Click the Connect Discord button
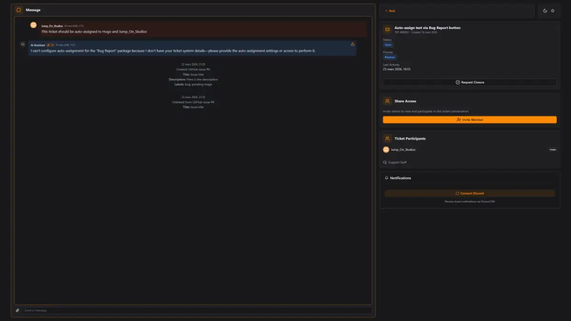 pyautogui.click(x=470, y=194)
